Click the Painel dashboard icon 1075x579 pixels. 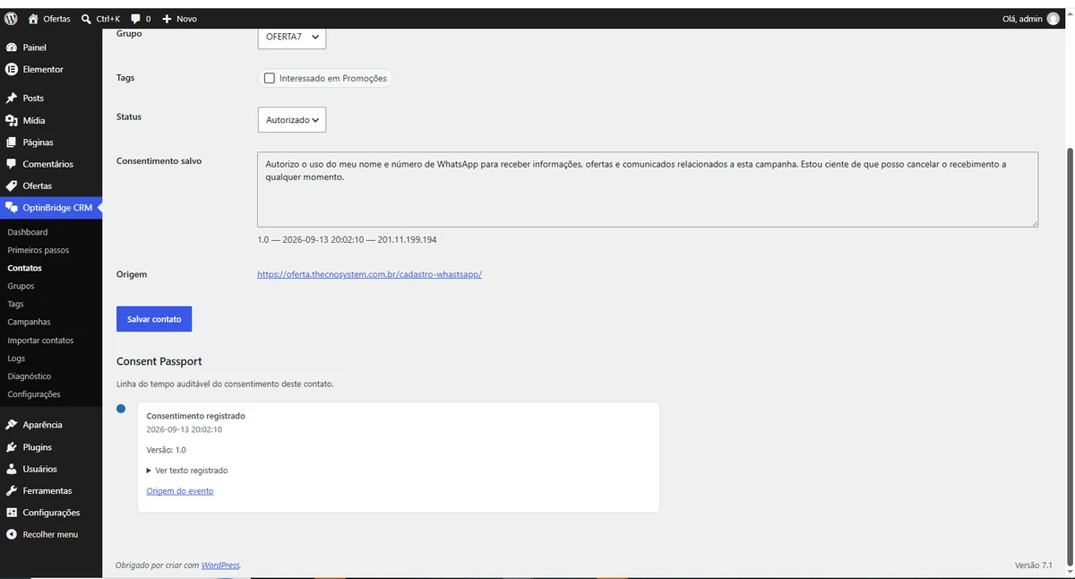pos(12,48)
